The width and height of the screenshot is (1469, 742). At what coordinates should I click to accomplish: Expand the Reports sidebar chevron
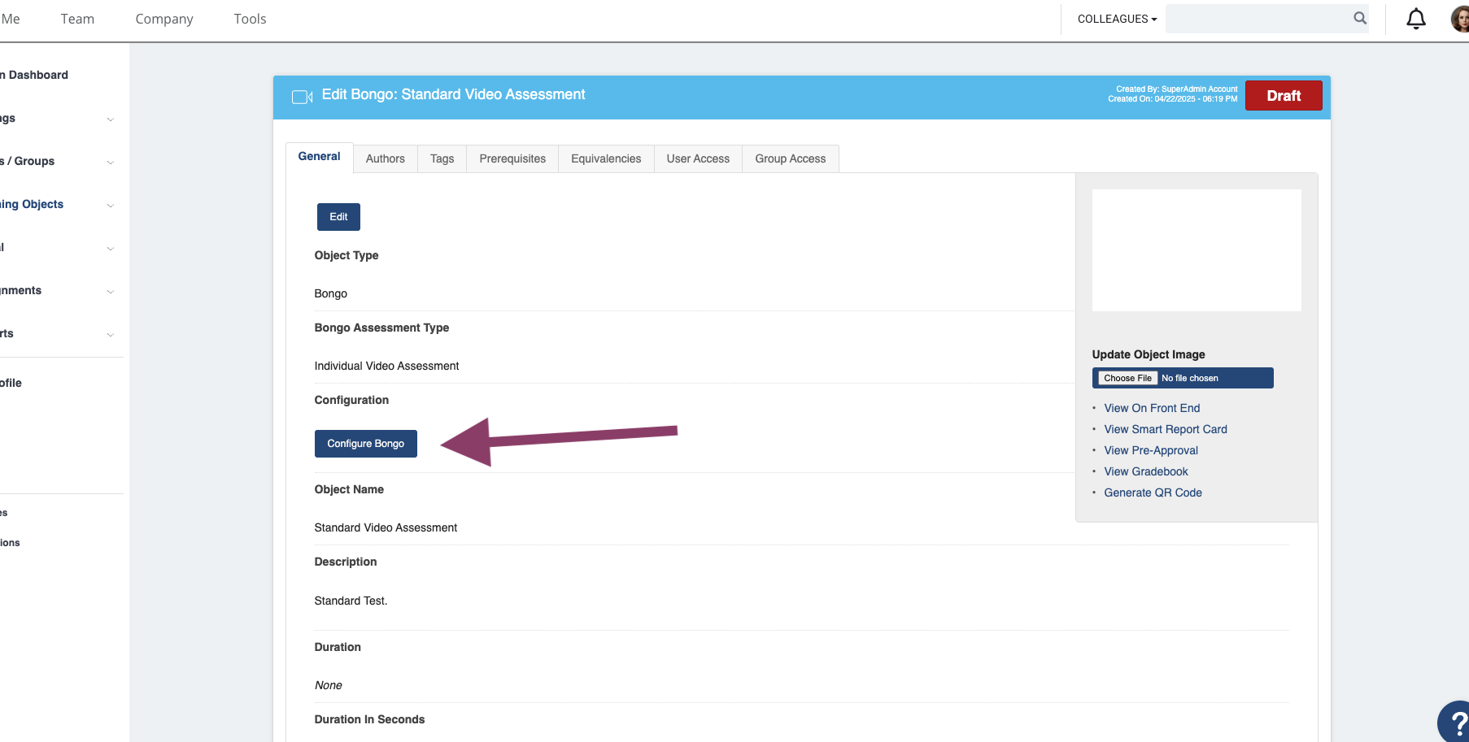click(x=111, y=335)
